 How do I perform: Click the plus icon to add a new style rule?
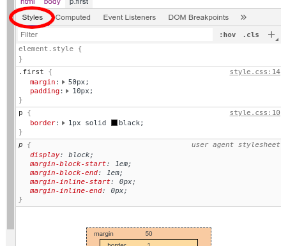pos(271,35)
